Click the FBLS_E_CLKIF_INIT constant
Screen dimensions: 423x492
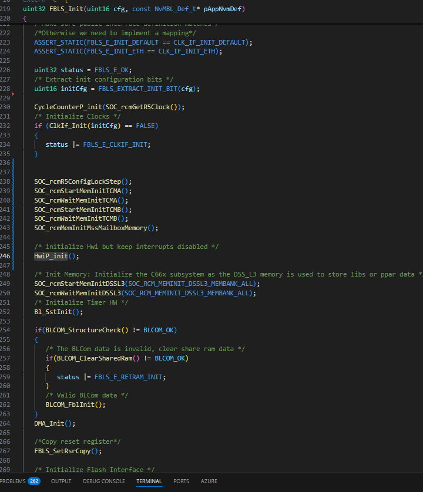[x=115, y=144]
